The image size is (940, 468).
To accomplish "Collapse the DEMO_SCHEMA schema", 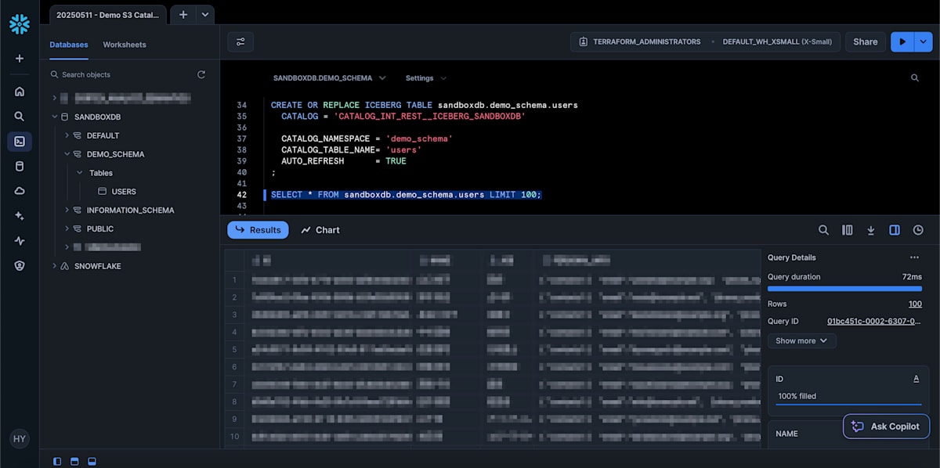I will click(67, 154).
